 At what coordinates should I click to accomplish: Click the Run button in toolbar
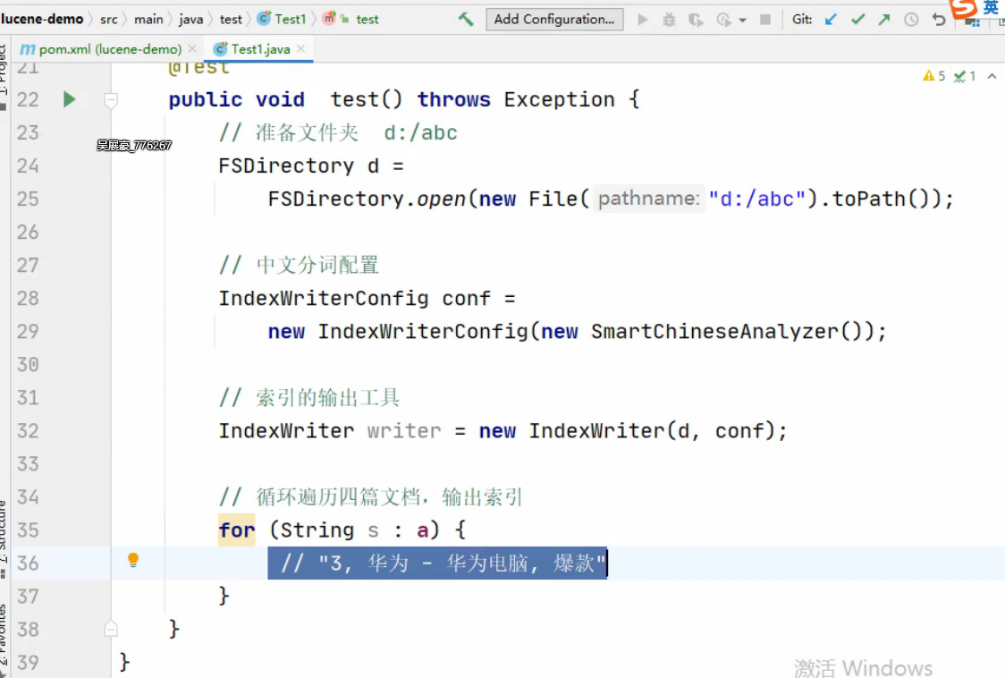tap(643, 20)
